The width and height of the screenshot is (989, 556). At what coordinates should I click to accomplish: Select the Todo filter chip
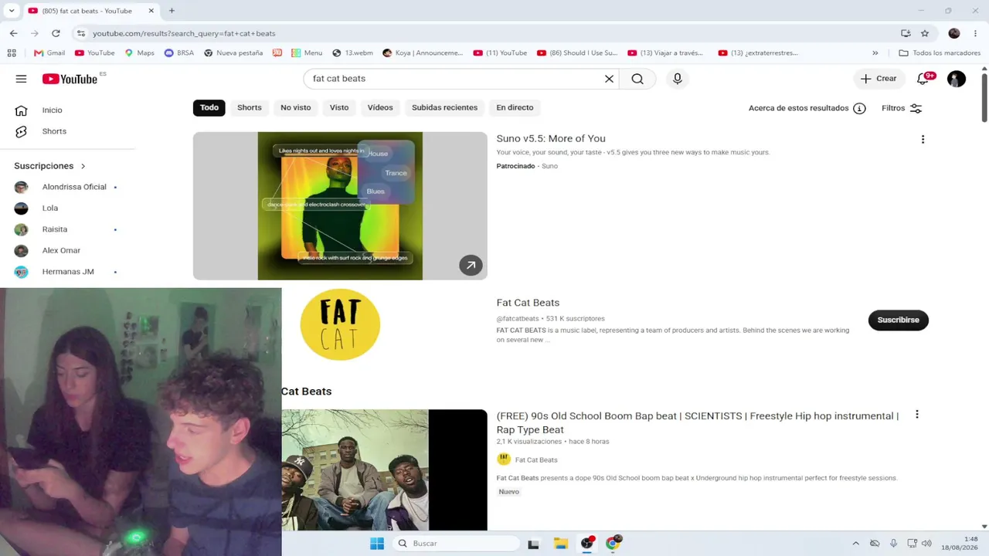(x=209, y=108)
